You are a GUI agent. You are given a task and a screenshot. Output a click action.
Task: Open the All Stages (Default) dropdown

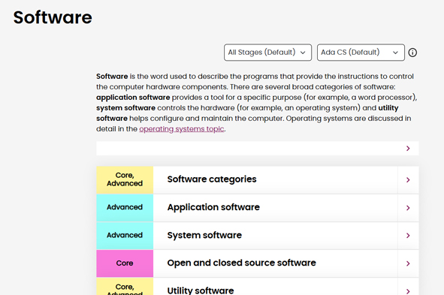click(267, 53)
